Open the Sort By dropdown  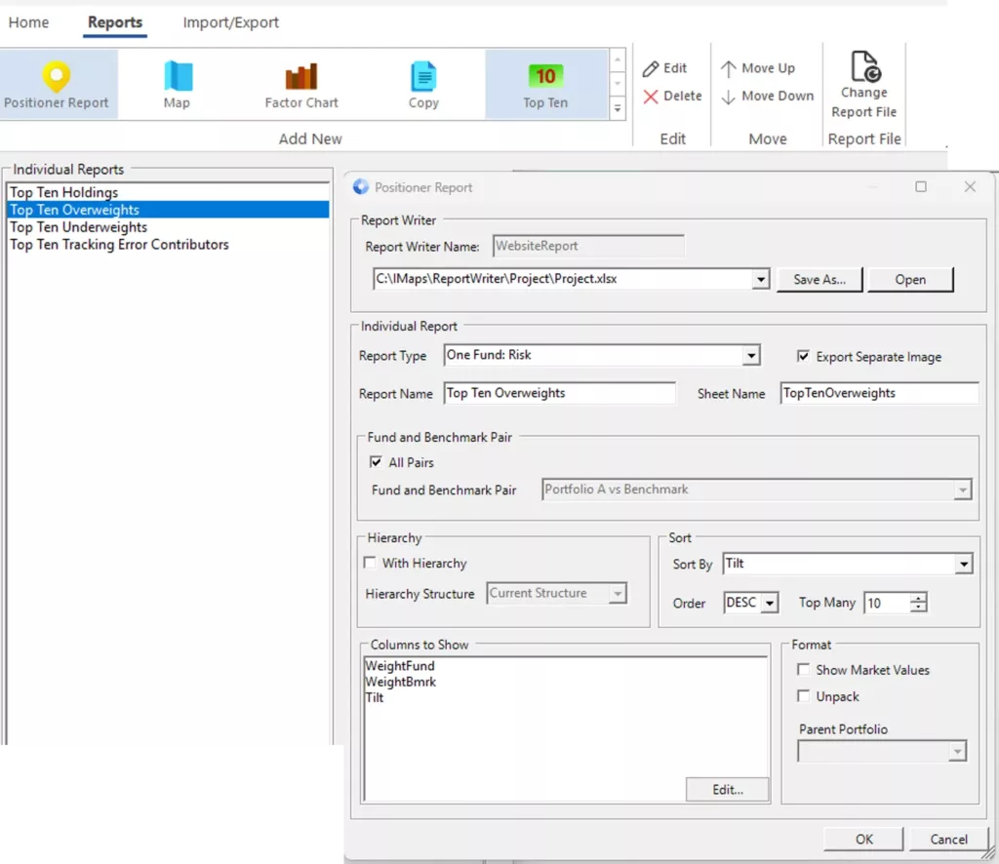(963, 564)
